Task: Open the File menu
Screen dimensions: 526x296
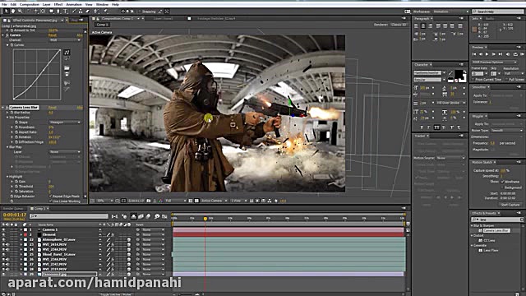Action: (4, 5)
